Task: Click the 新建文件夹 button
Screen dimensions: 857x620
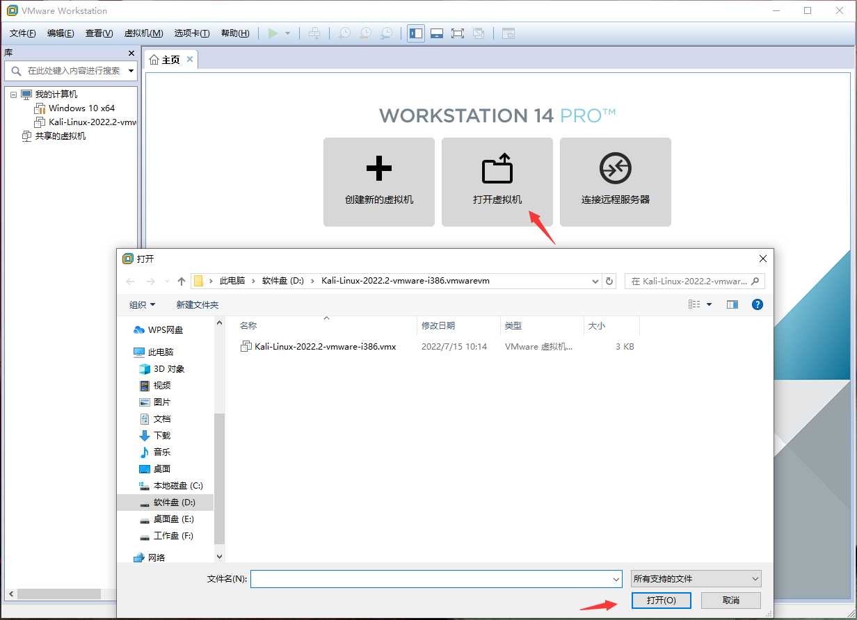Action: pos(198,304)
